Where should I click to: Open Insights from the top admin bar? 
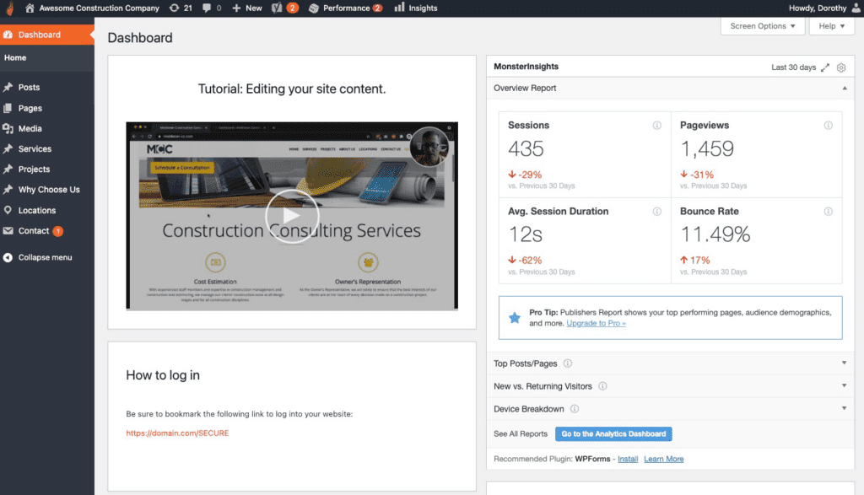[x=415, y=8]
